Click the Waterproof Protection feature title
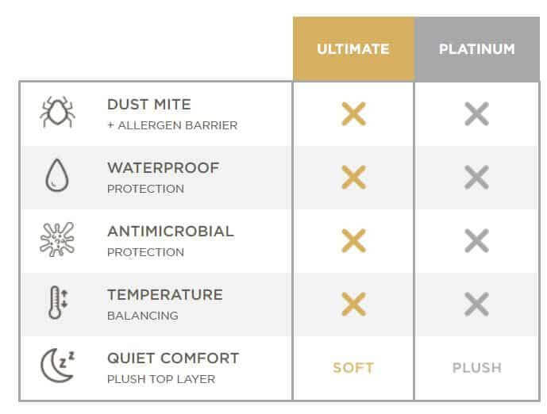The height and width of the screenshot is (414, 547). pos(163,168)
